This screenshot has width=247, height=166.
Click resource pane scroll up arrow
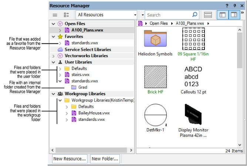tap(240, 30)
